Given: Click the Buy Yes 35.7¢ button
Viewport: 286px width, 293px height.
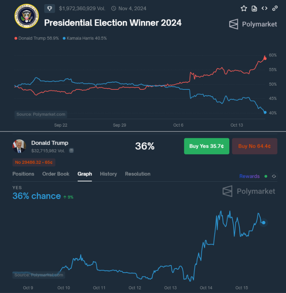Looking at the screenshot, I should (206, 146).
